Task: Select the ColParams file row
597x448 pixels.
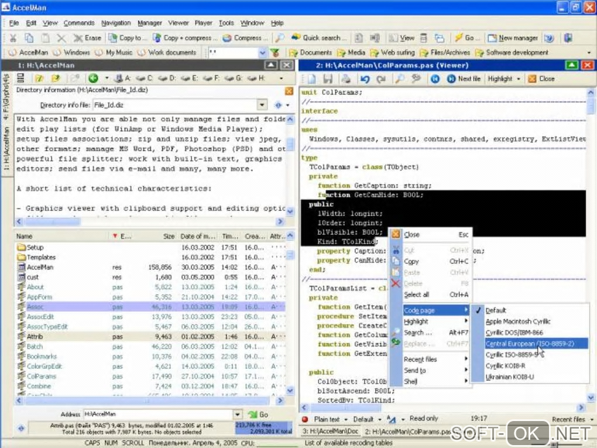Action: pos(151,376)
